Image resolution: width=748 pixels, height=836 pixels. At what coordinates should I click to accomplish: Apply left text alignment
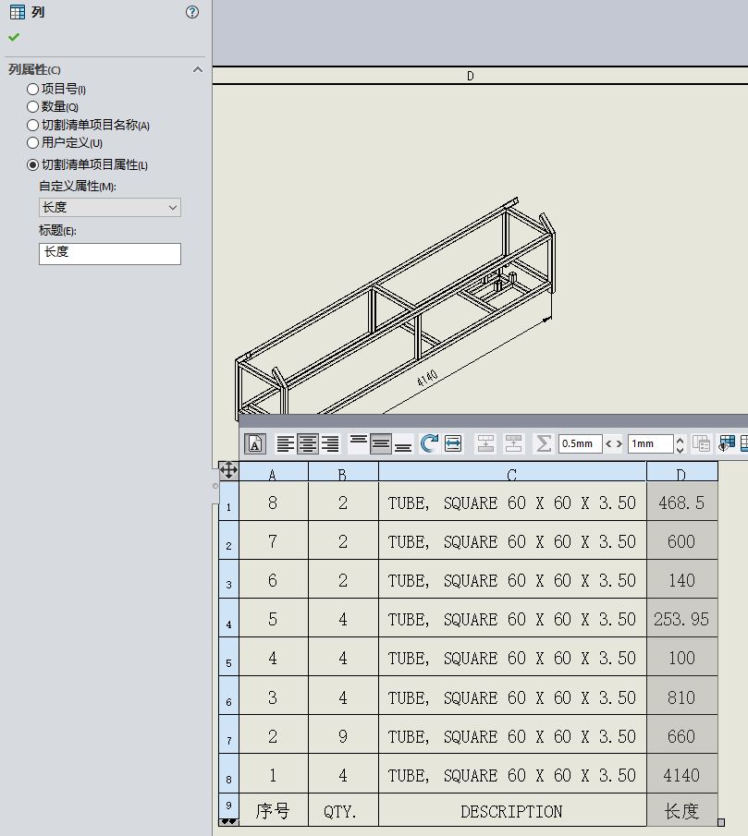click(286, 443)
